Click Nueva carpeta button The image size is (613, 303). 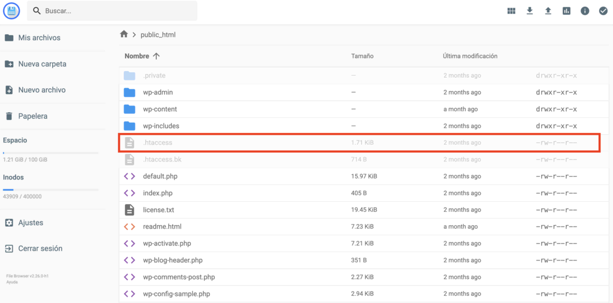pos(42,64)
